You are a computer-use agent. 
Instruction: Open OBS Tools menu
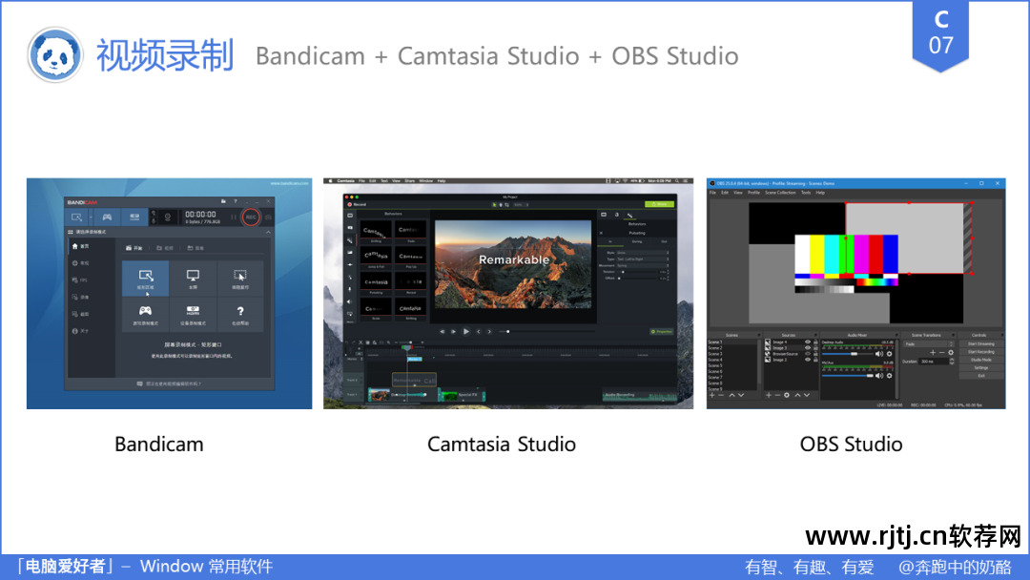[806, 193]
